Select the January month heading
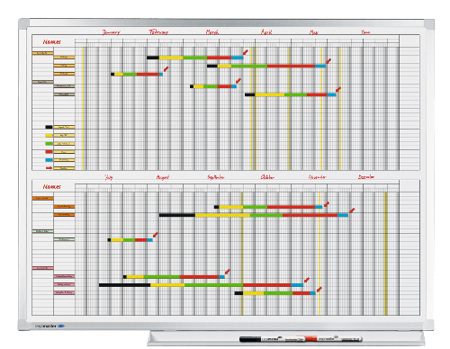 point(112,32)
